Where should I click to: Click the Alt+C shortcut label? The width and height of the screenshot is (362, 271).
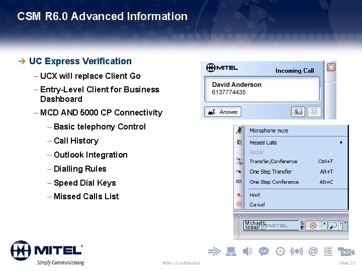click(326, 182)
